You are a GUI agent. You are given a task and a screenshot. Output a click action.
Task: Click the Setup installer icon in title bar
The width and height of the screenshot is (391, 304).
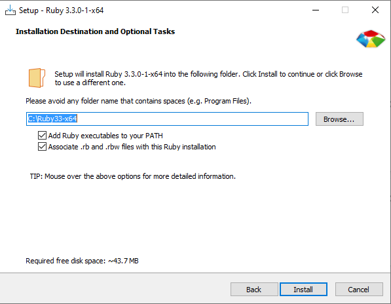10,10
